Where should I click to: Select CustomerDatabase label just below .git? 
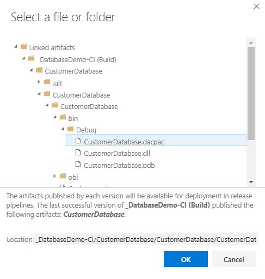click(x=81, y=95)
